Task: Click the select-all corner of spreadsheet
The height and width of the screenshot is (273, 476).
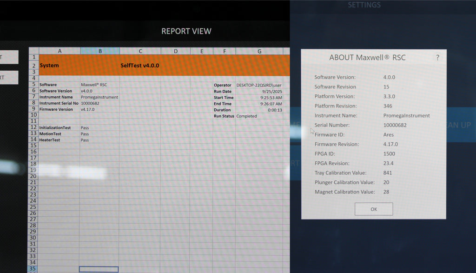Action: (33, 51)
